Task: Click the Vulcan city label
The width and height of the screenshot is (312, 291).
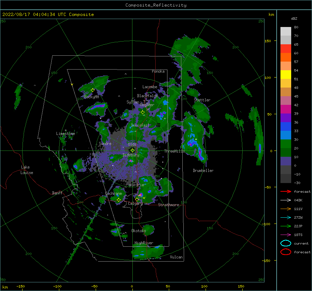Action: click(176, 257)
